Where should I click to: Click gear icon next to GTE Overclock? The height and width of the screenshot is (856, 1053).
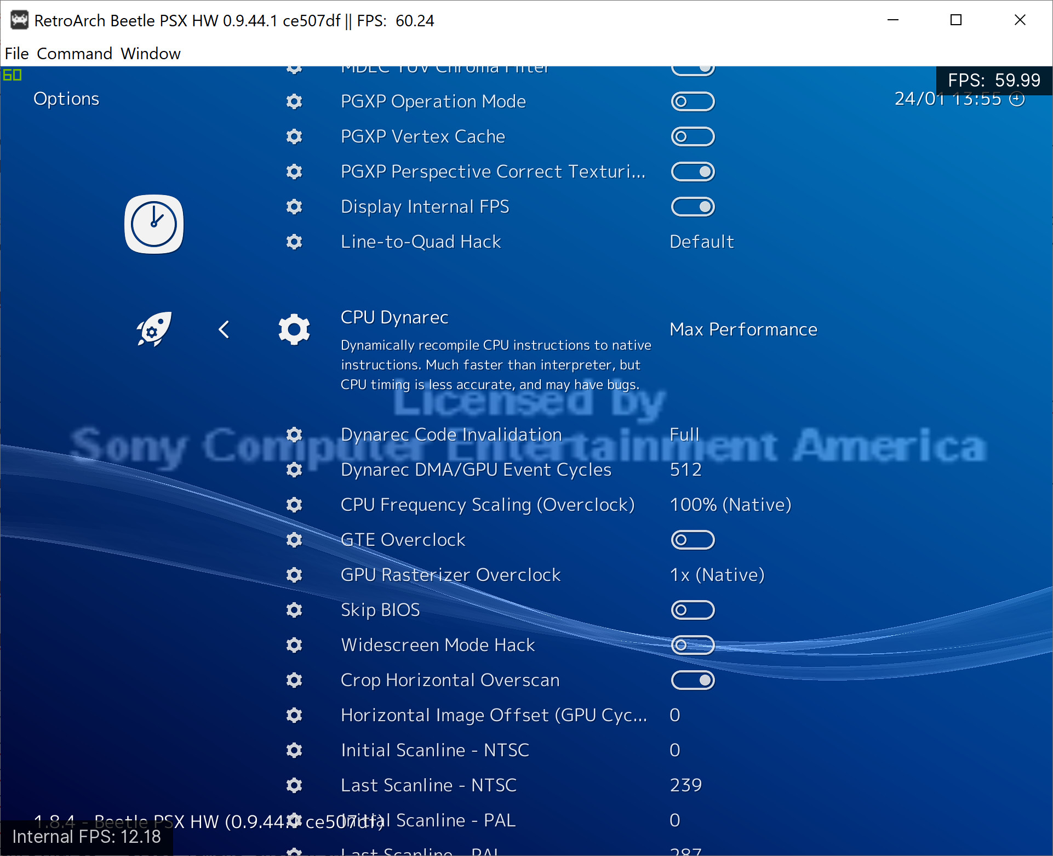coord(294,540)
